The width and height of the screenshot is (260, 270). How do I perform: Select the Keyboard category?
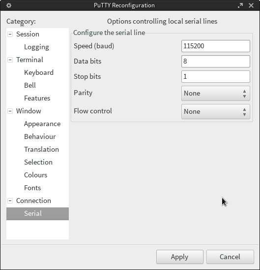(39, 72)
